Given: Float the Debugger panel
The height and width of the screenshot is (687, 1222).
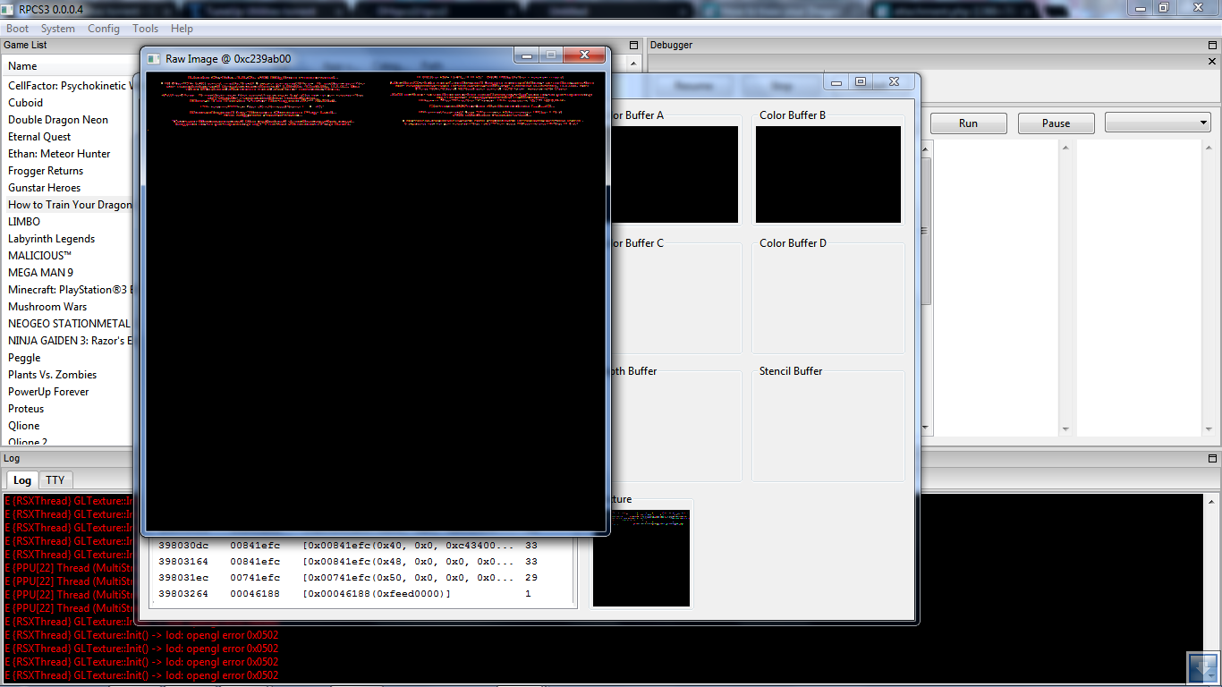Looking at the screenshot, I should [1213, 45].
